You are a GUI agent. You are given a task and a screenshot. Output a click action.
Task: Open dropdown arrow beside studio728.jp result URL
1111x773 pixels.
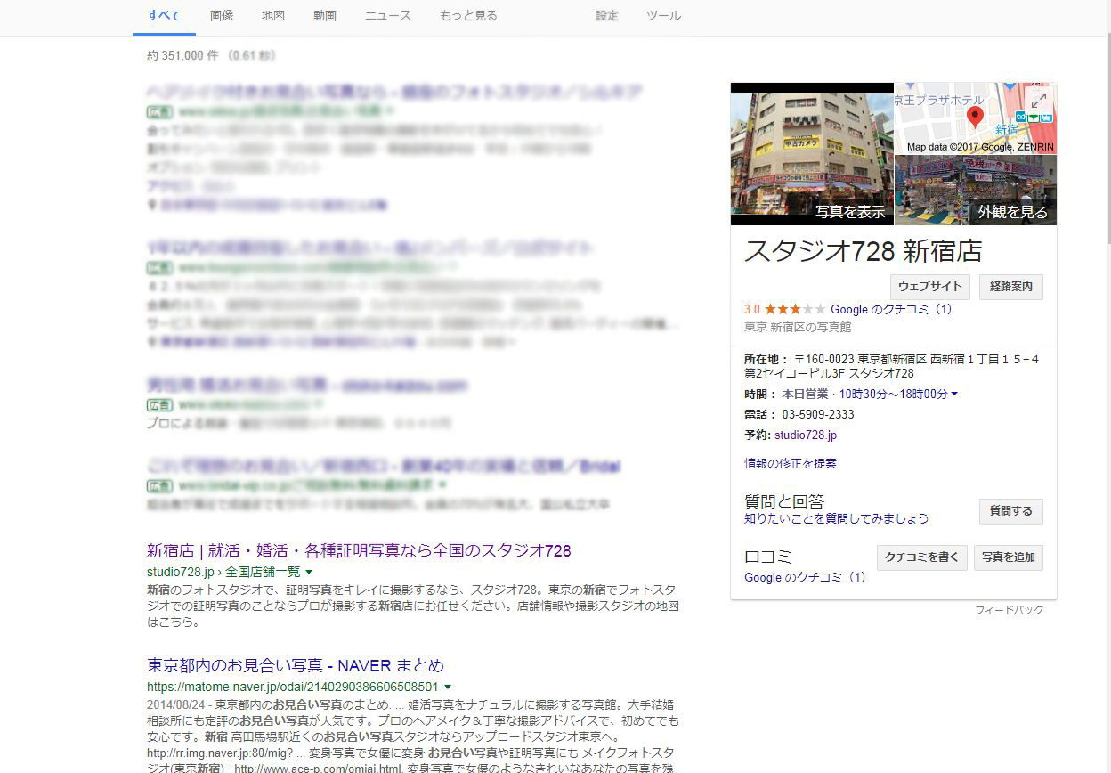click(309, 572)
